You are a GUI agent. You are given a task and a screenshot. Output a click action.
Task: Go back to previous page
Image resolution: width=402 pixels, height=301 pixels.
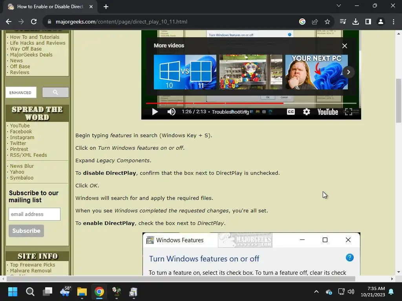9,22
